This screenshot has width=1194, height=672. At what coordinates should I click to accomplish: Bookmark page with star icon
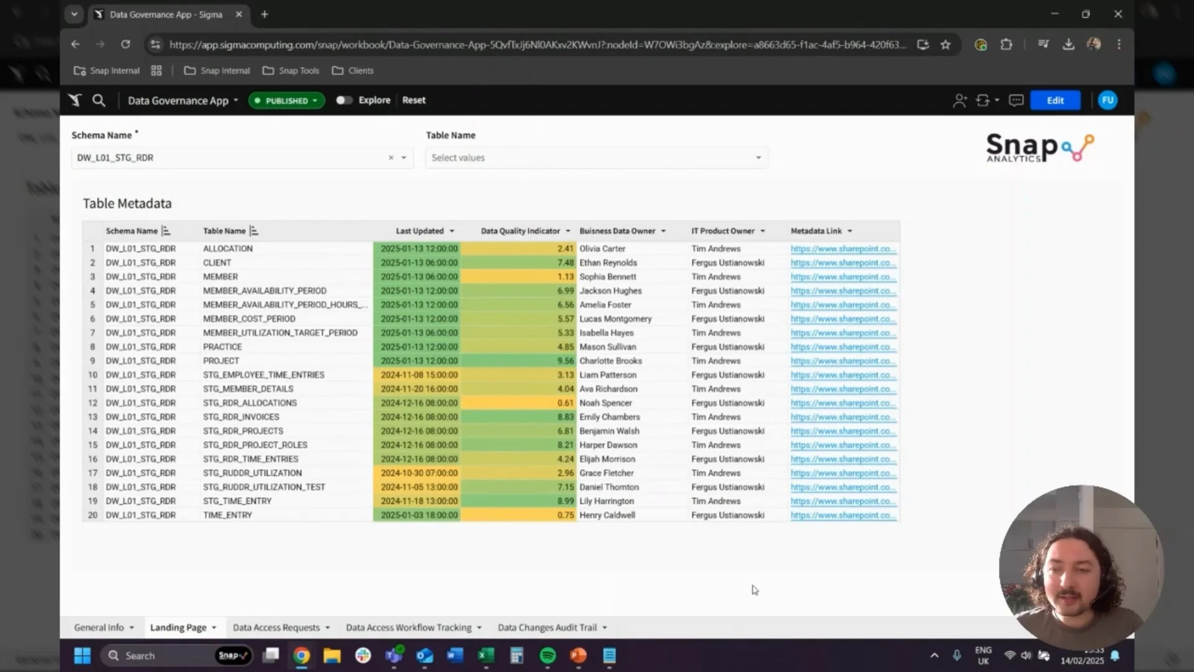point(946,44)
